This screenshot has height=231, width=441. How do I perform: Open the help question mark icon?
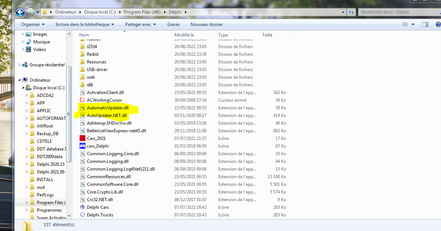pyautogui.click(x=438, y=24)
